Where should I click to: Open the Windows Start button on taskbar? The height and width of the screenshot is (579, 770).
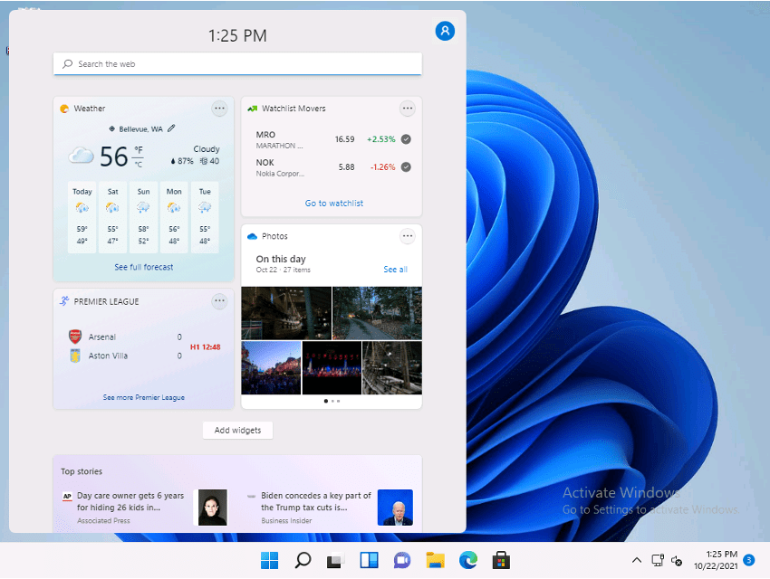pyautogui.click(x=270, y=560)
